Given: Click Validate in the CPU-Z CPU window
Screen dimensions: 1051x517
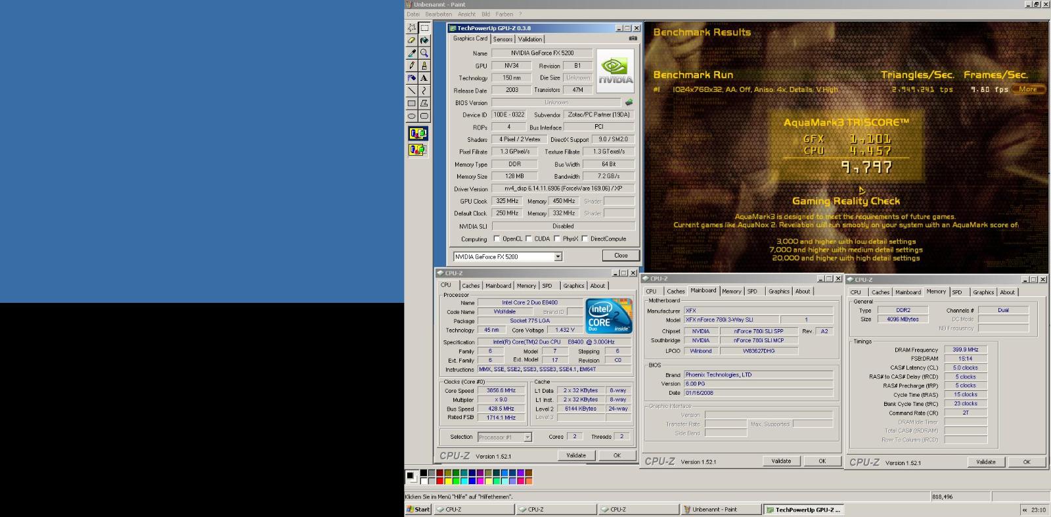Looking at the screenshot, I should (576, 455).
